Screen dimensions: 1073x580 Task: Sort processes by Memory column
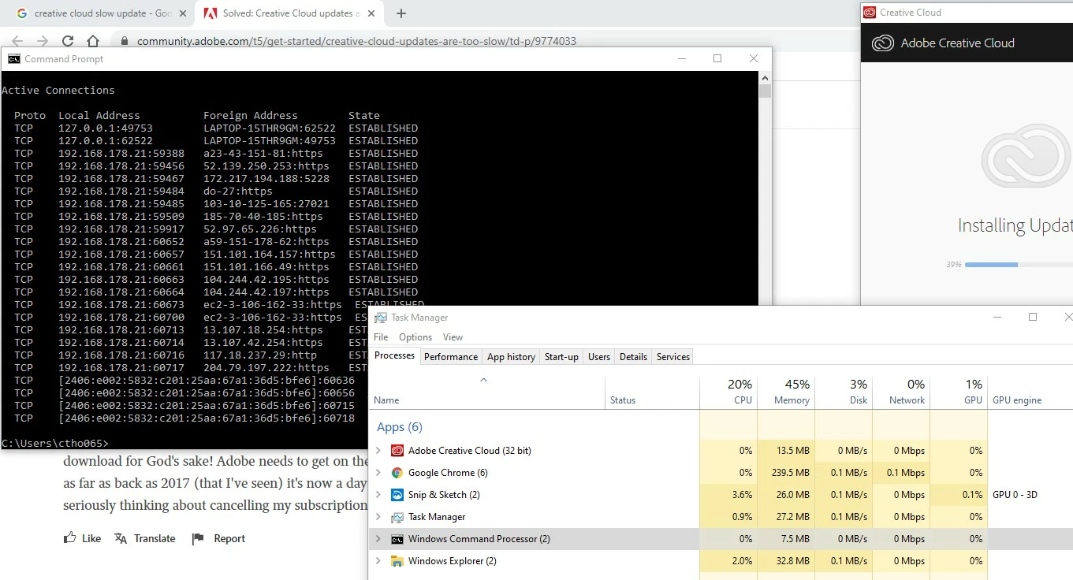(786, 392)
